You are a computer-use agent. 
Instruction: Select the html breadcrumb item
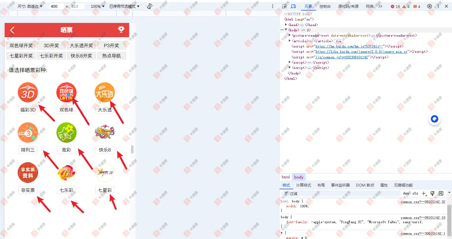(x=286, y=177)
